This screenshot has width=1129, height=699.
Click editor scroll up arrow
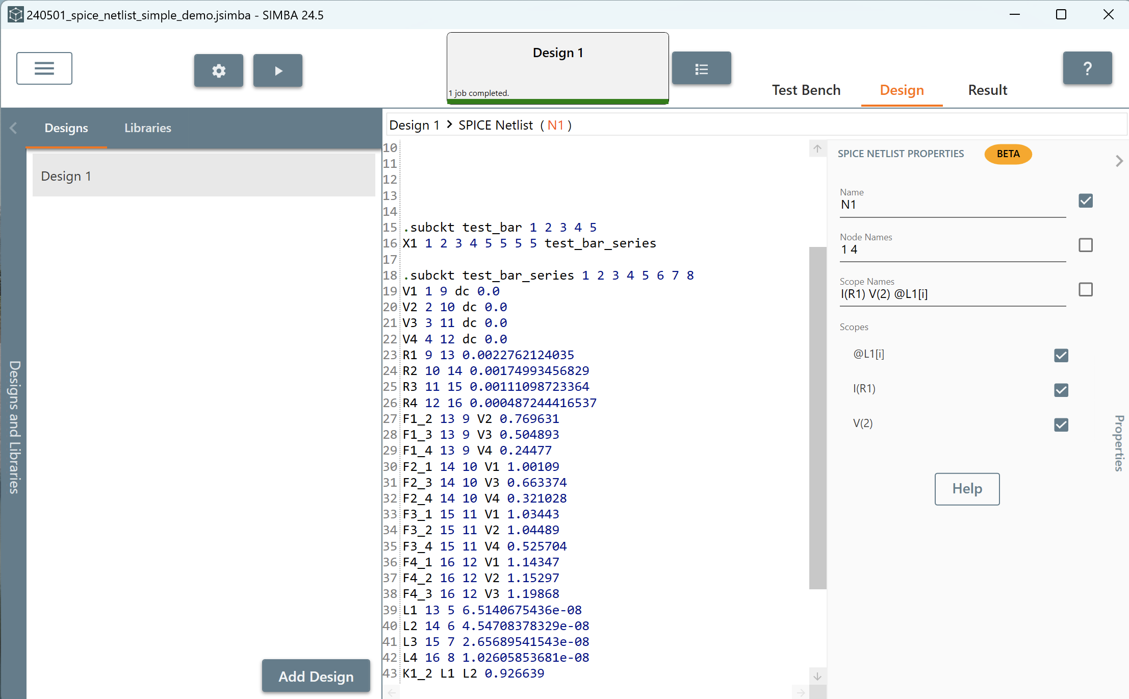tap(817, 148)
